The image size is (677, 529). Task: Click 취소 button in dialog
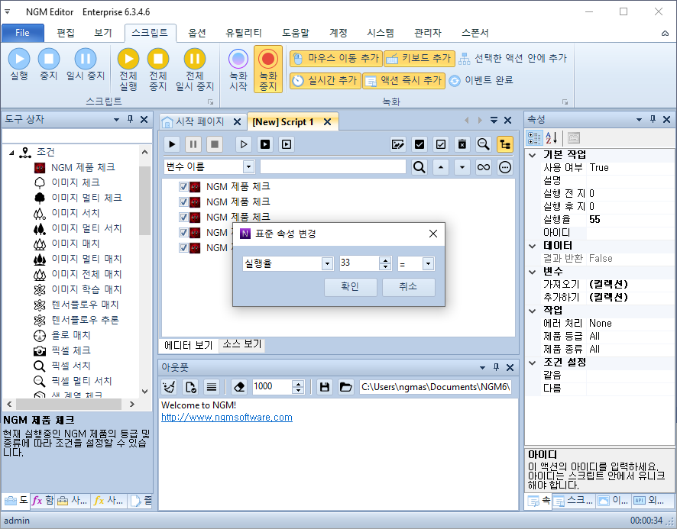coord(409,286)
